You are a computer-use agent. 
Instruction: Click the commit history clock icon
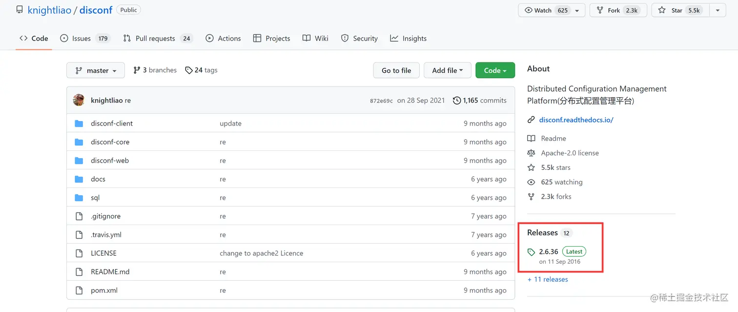(x=457, y=100)
